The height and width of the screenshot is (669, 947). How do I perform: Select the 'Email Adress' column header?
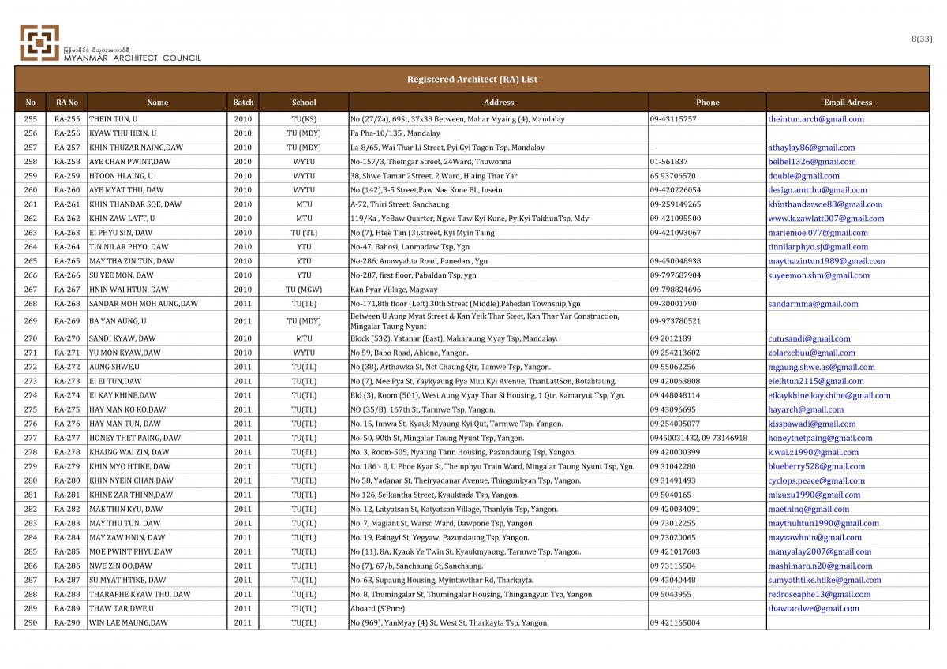(x=848, y=103)
